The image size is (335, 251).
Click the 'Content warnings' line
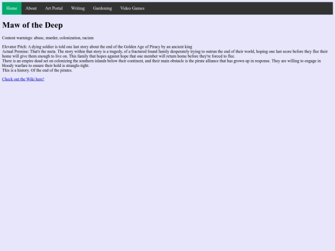48,38
